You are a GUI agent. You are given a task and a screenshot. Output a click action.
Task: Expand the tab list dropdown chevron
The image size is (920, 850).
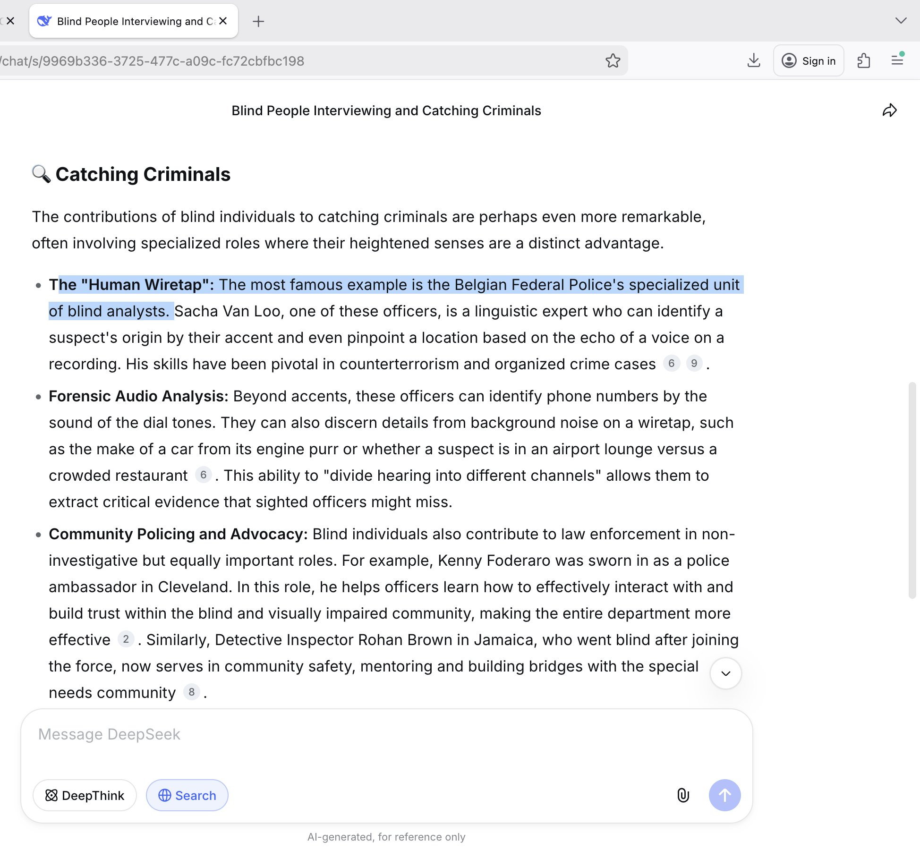point(901,21)
